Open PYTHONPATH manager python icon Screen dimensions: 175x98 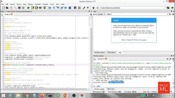tap(88, 8)
